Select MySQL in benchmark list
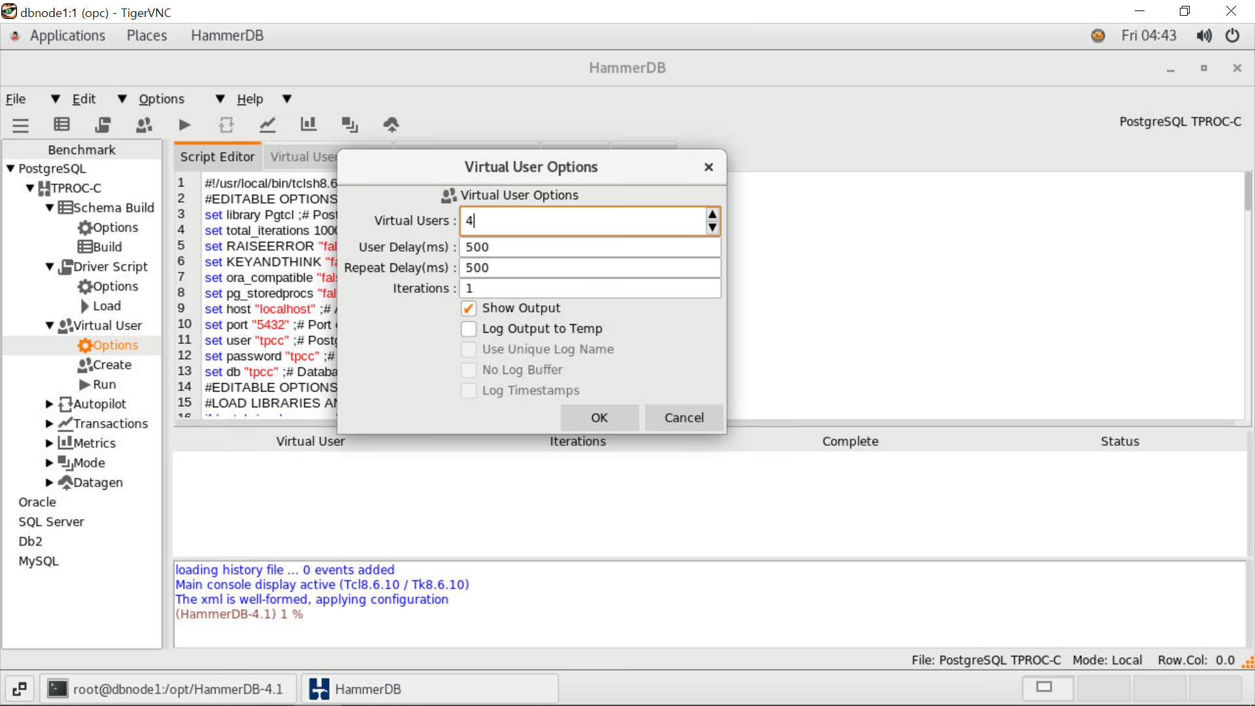The height and width of the screenshot is (706, 1255). pos(39,561)
